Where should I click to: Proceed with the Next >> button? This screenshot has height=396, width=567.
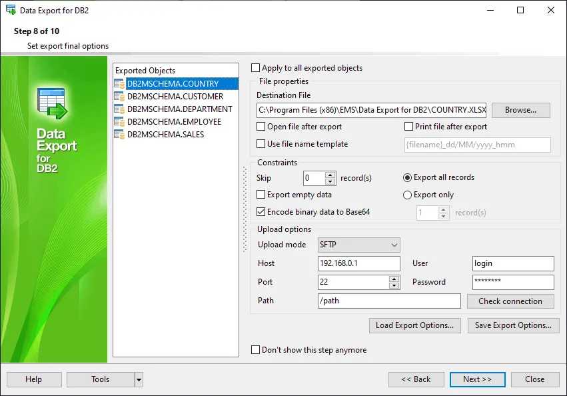[x=477, y=379]
